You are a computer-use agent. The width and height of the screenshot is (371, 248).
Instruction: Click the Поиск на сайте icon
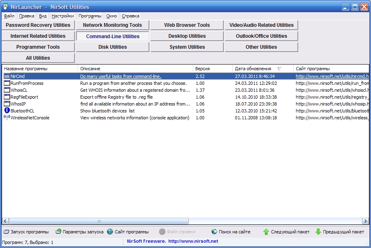tap(214, 232)
